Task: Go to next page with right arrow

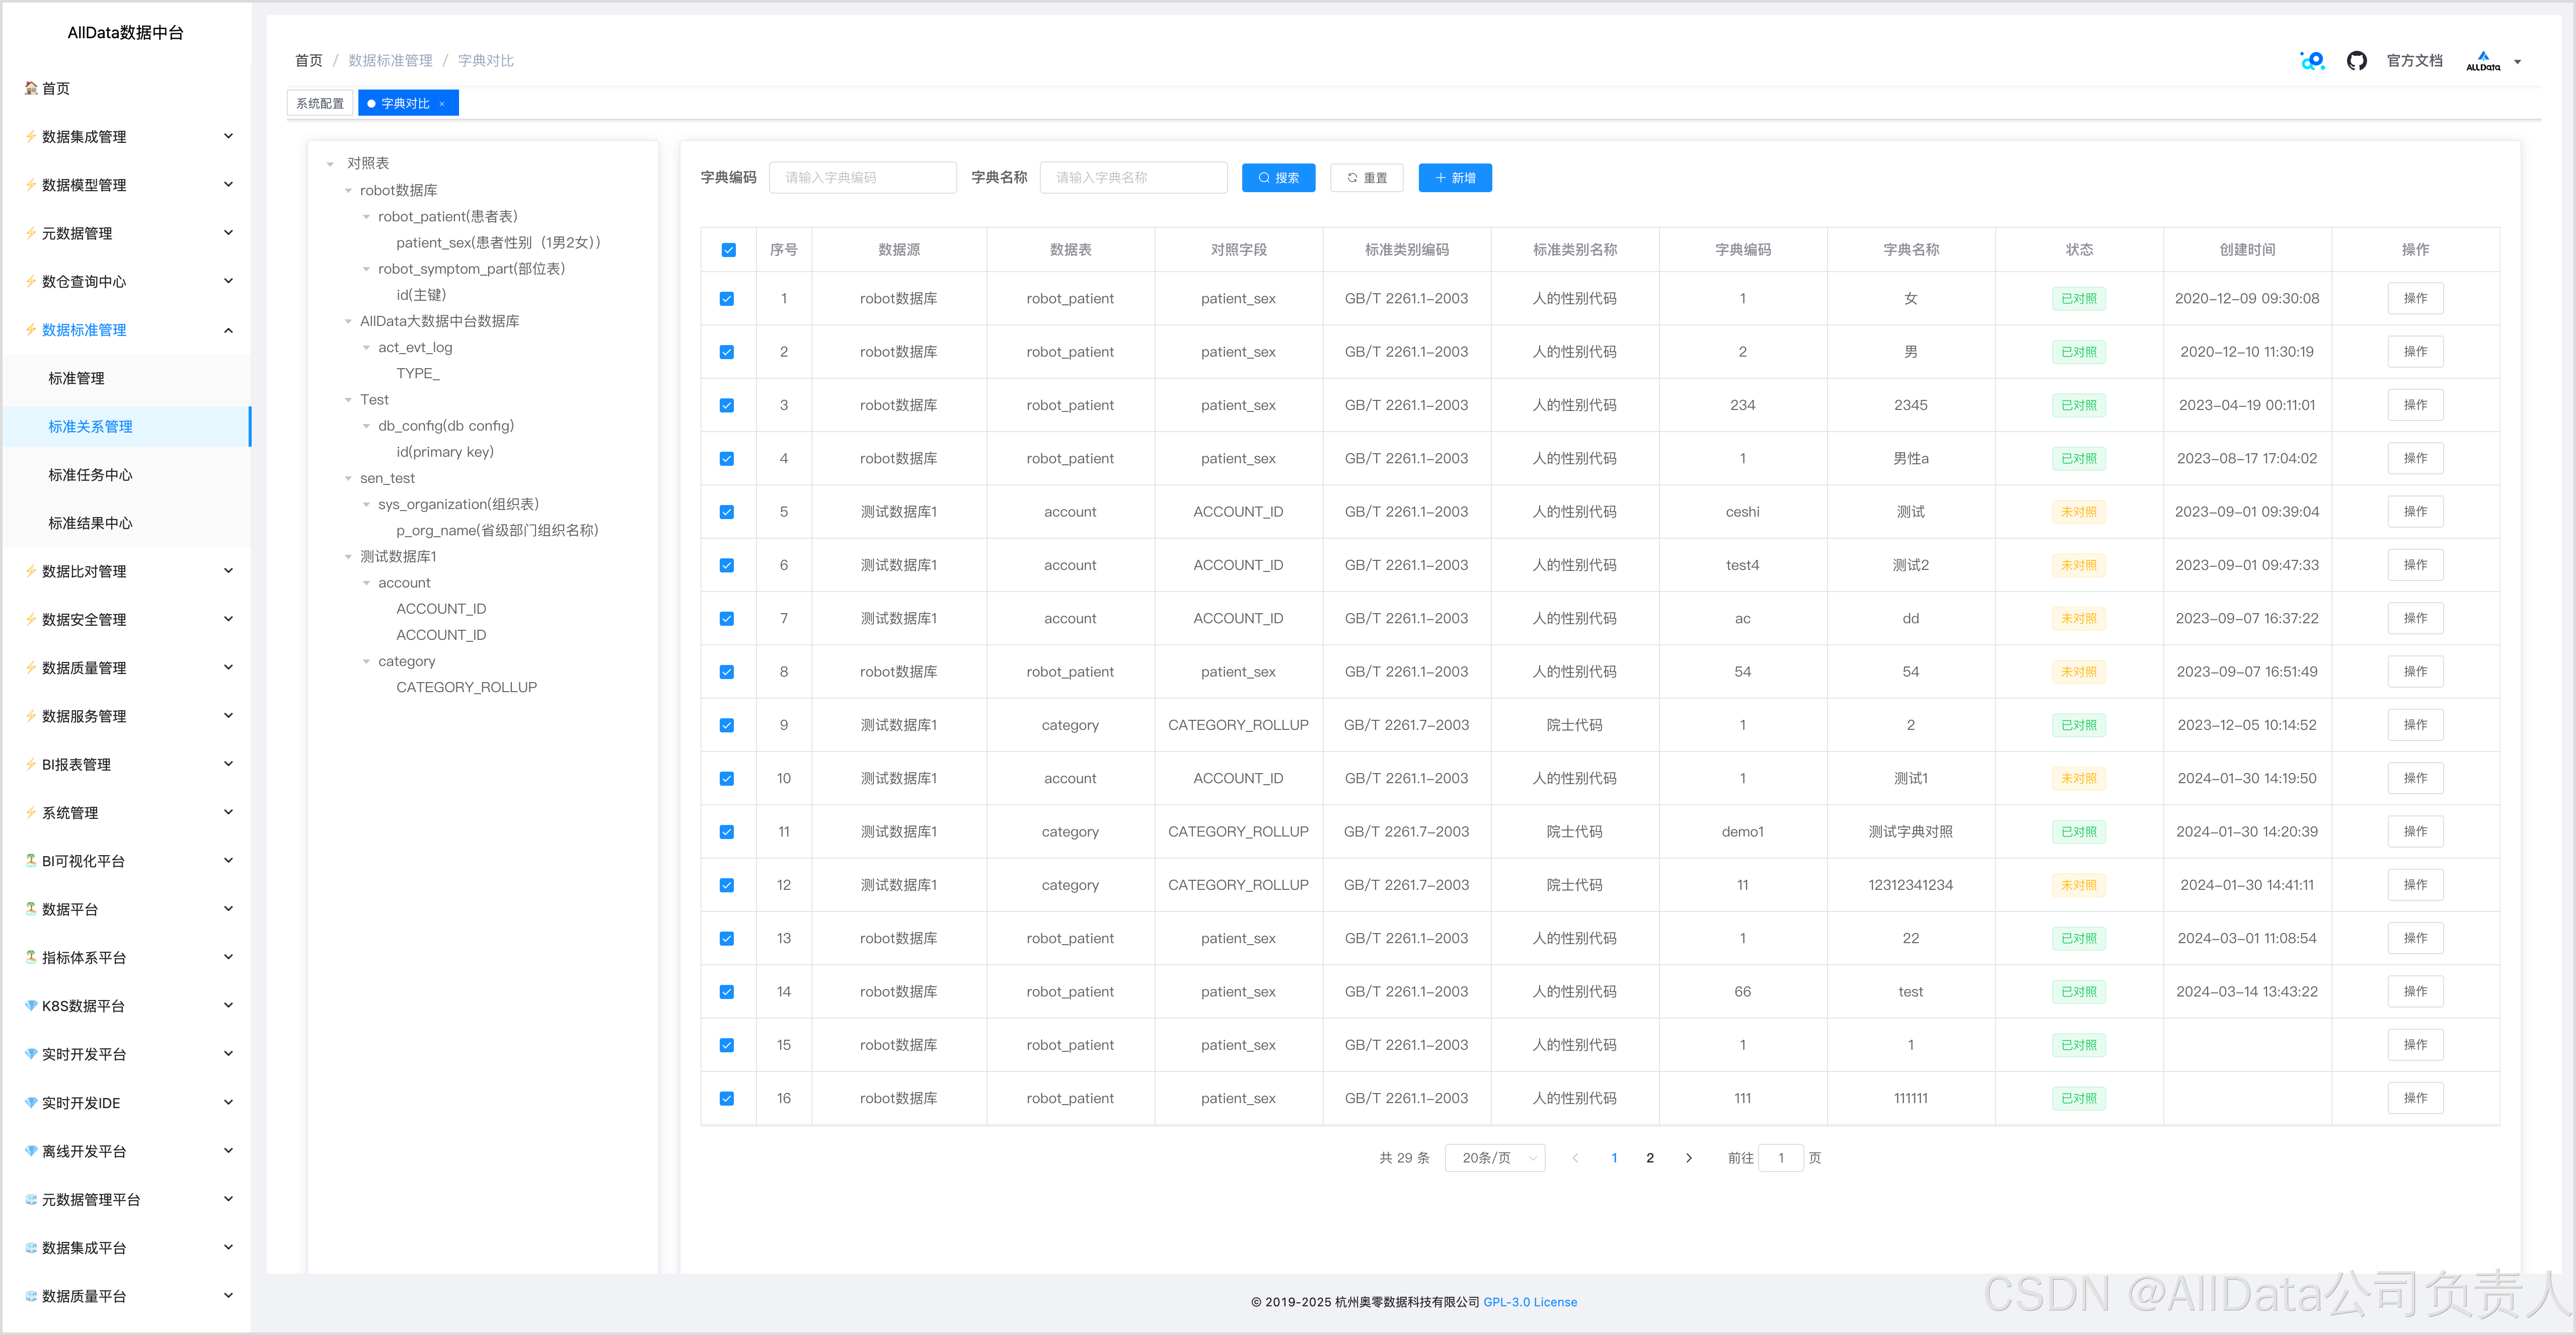Action: pos(1689,1158)
